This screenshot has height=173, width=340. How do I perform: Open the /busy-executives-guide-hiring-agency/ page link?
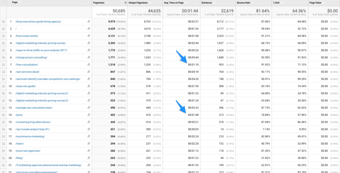(38, 22)
